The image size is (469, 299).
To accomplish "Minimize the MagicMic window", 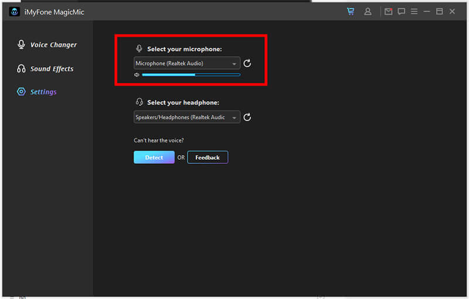I will click(427, 11).
